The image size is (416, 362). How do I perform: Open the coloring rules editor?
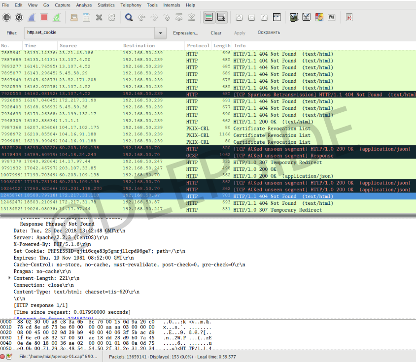click(x=319, y=17)
